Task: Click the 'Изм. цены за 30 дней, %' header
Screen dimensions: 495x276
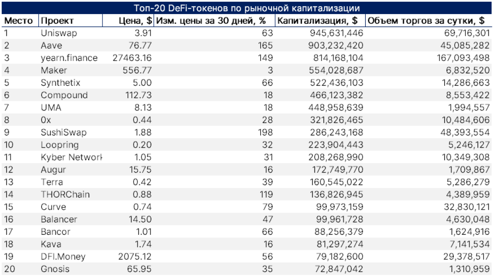Action: coord(211,21)
